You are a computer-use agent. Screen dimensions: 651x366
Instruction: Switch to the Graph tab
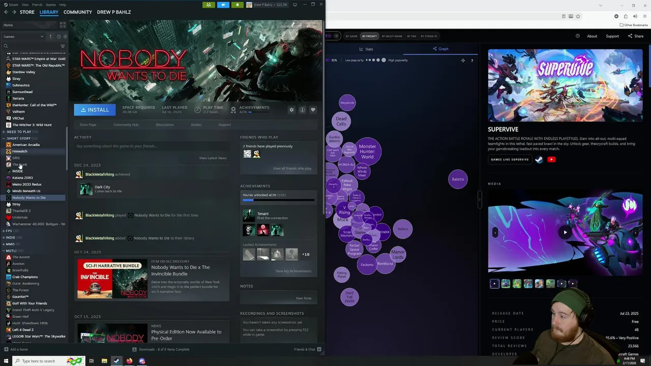coord(441,49)
